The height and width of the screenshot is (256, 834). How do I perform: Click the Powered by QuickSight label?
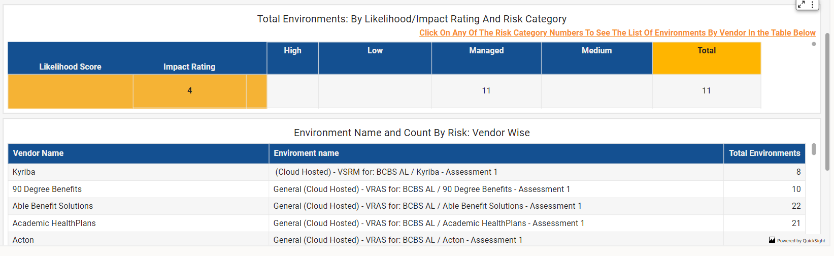pyautogui.click(x=801, y=241)
